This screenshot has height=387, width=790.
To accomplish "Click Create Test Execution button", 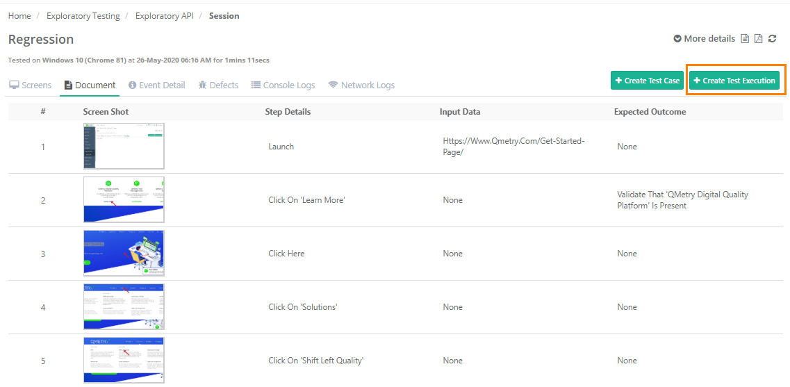I will 734,81.
